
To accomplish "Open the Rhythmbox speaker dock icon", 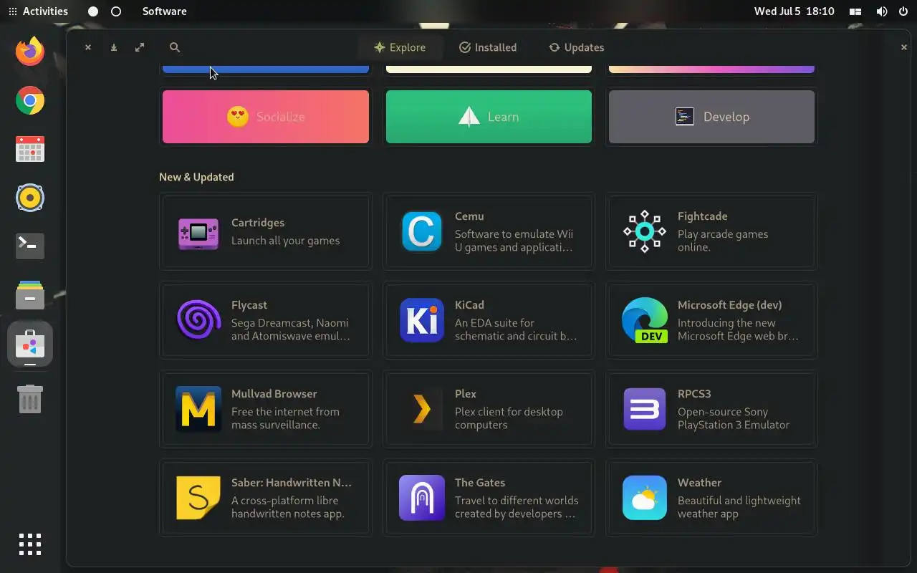I will pos(30,198).
